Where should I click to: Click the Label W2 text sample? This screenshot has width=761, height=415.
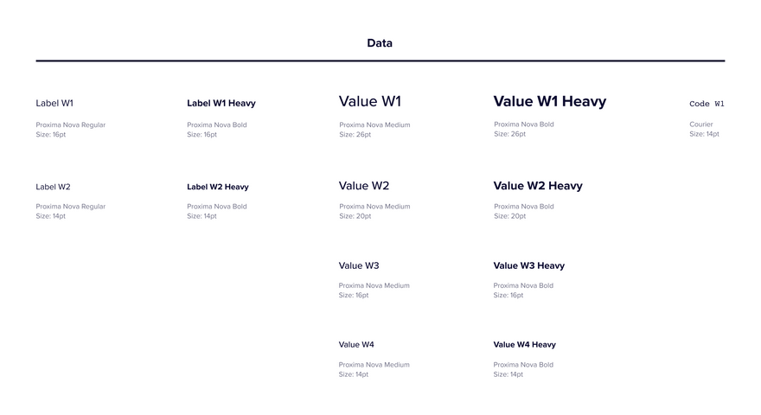[53, 187]
